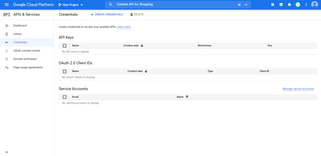Click the Key column header
The image size is (321, 156).
270,46
